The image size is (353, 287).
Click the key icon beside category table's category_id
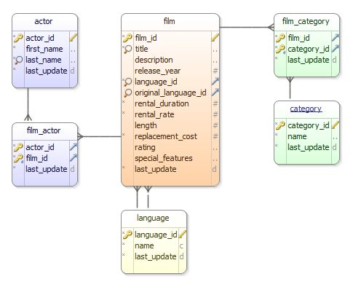pos(280,125)
